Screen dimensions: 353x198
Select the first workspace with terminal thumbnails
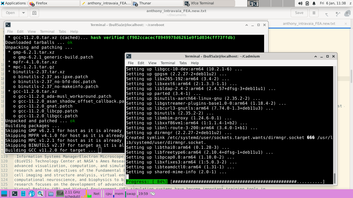(x=253, y=3)
